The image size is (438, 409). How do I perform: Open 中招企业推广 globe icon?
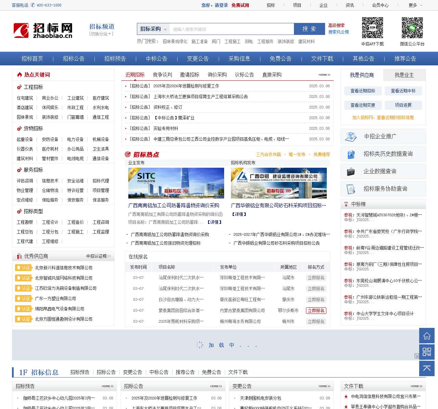pos(351,137)
